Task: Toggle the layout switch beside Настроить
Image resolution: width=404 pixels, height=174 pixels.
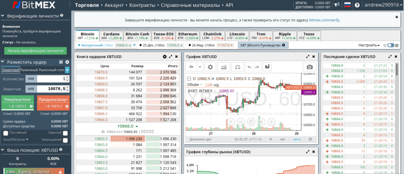Action: pos(390,46)
